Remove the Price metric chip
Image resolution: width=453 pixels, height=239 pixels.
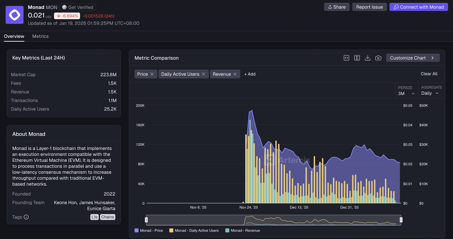click(152, 74)
